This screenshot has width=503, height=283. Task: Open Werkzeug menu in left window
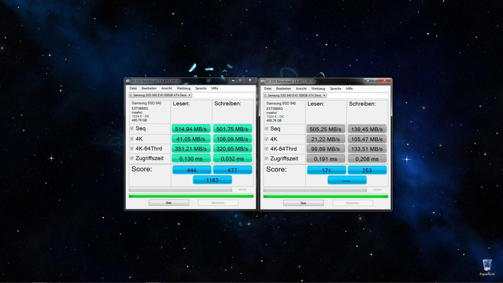(183, 88)
